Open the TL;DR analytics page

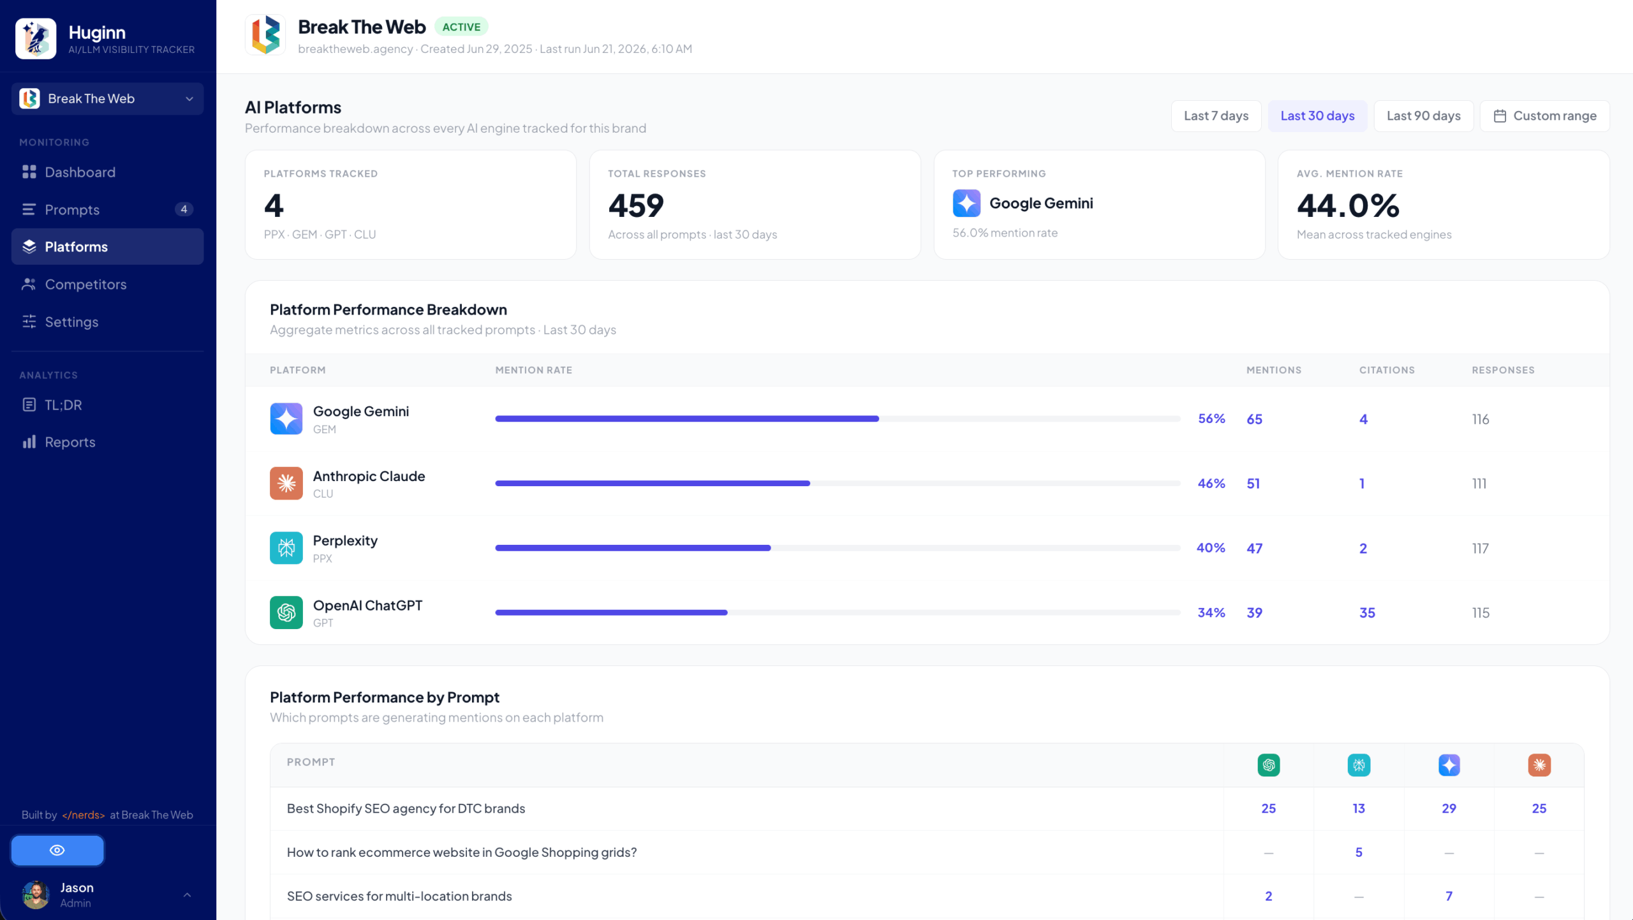(107, 404)
